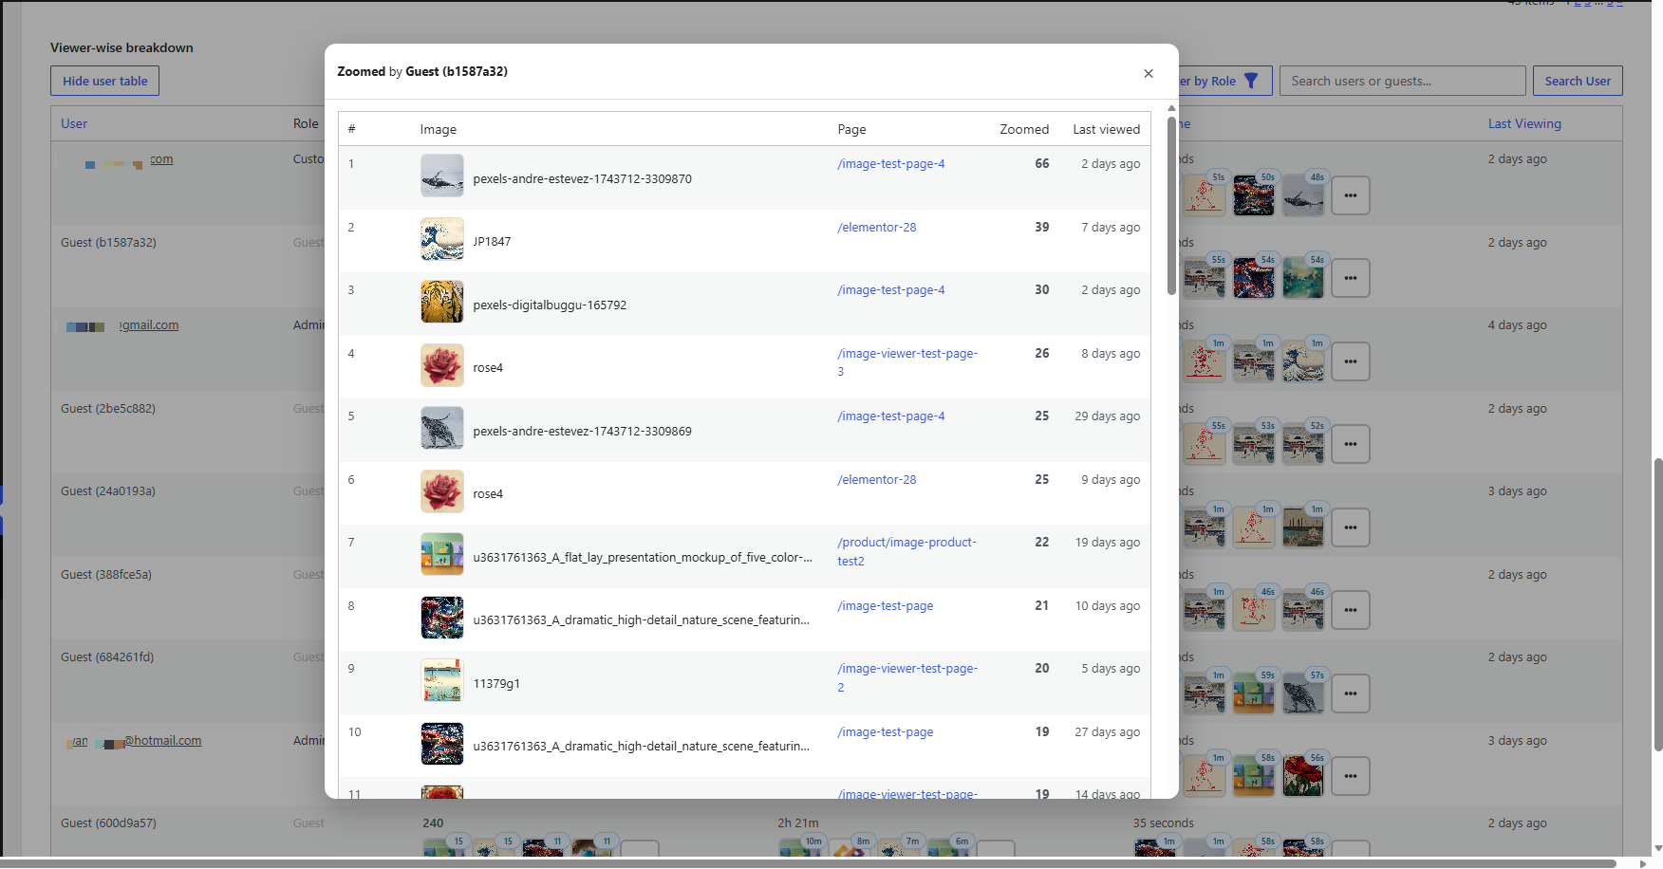Open more options for Guest (684261fd) row
This screenshot has width=1663, height=869.
coord(1351,693)
